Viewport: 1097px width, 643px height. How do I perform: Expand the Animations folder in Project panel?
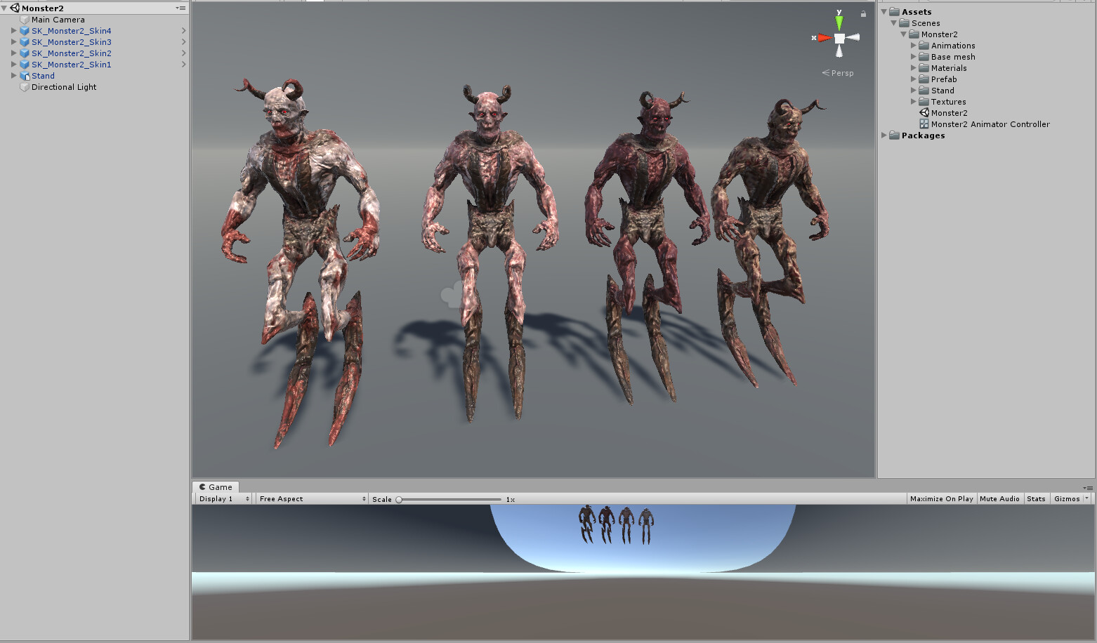[914, 45]
